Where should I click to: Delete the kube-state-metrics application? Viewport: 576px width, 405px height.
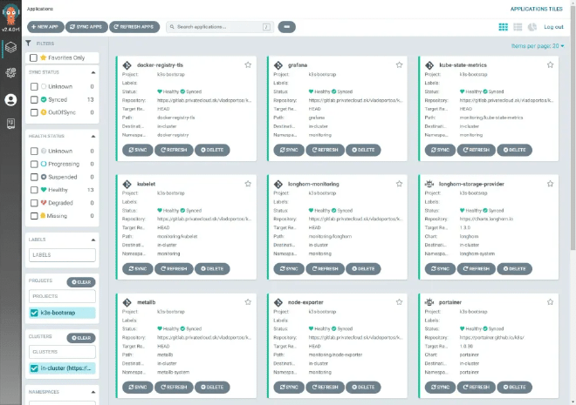tap(514, 150)
